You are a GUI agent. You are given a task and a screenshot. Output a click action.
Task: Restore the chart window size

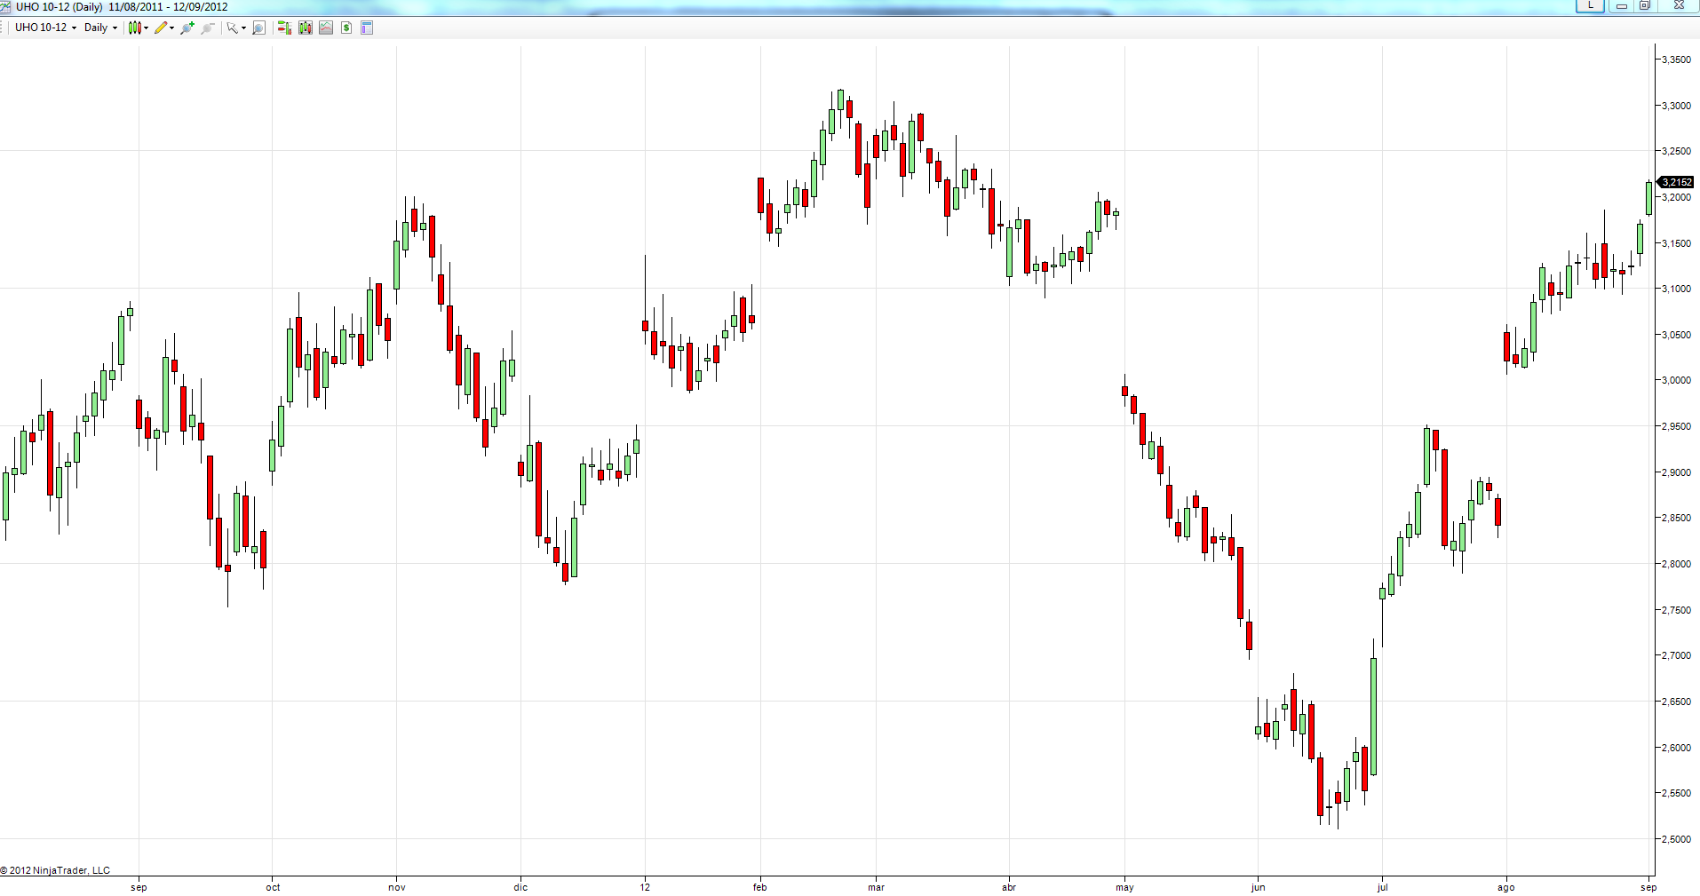pos(1644,5)
